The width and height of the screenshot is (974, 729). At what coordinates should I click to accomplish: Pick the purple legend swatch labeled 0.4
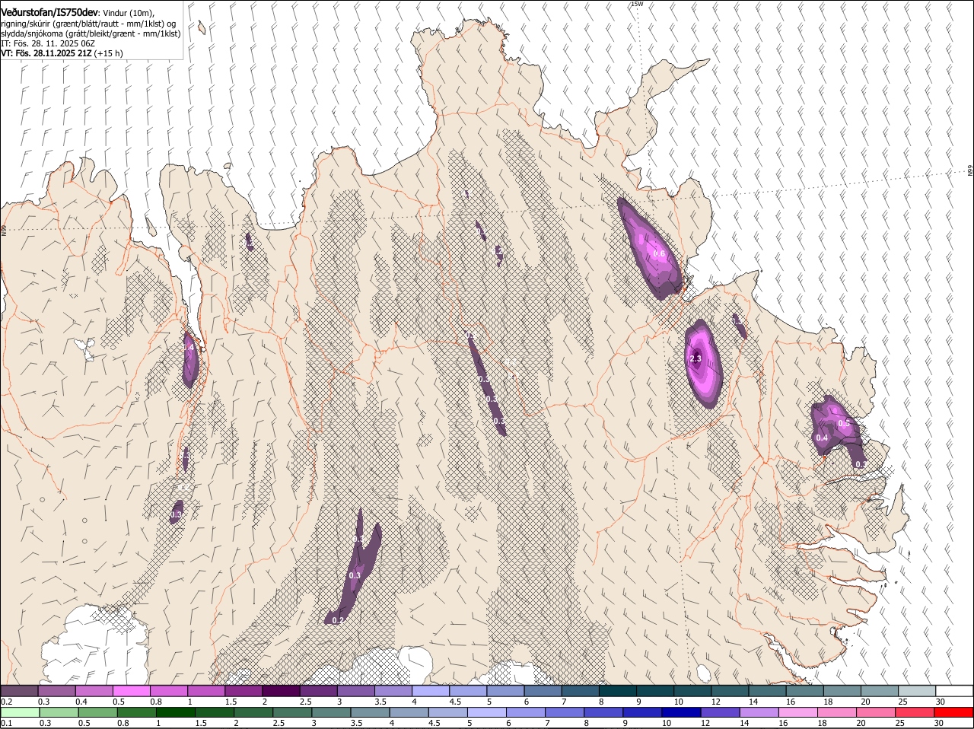click(94, 690)
